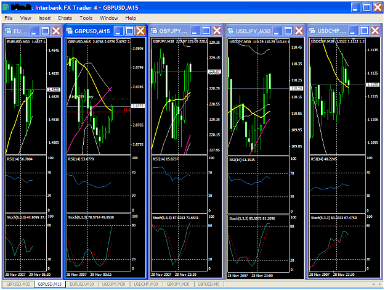Close the EURUSD chart window
The height and width of the screenshot is (290, 385).
coord(56,31)
